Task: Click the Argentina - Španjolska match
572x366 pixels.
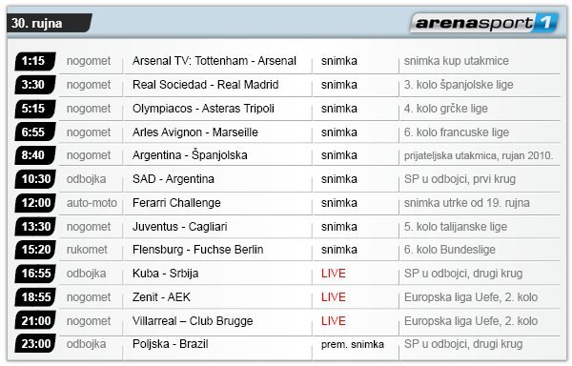Action: click(x=190, y=155)
